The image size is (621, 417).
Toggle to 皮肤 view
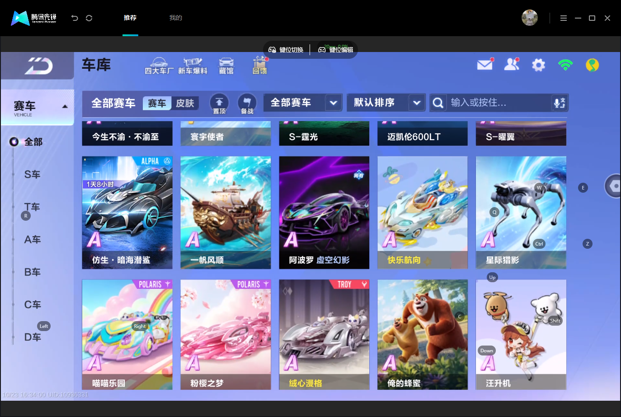(185, 103)
